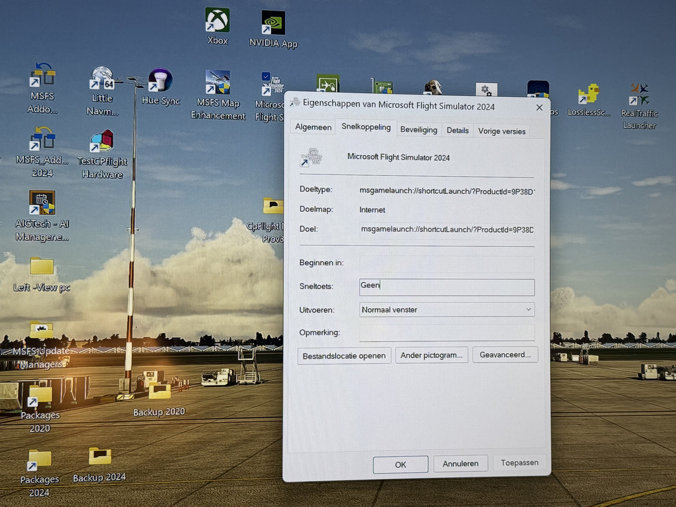Screen dimensions: 676x507
Task: Select the Snelkoppeling tab
Action: click(366, 127)
